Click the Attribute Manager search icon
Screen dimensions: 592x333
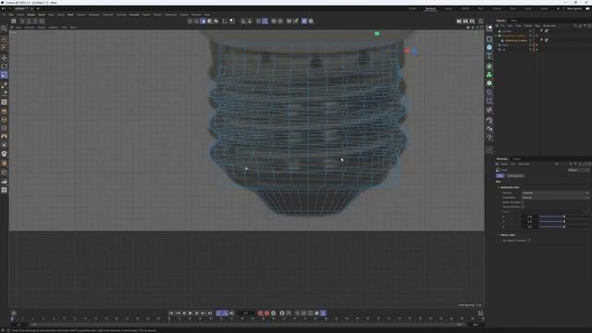pyautogui.click(x=571, y=165)
